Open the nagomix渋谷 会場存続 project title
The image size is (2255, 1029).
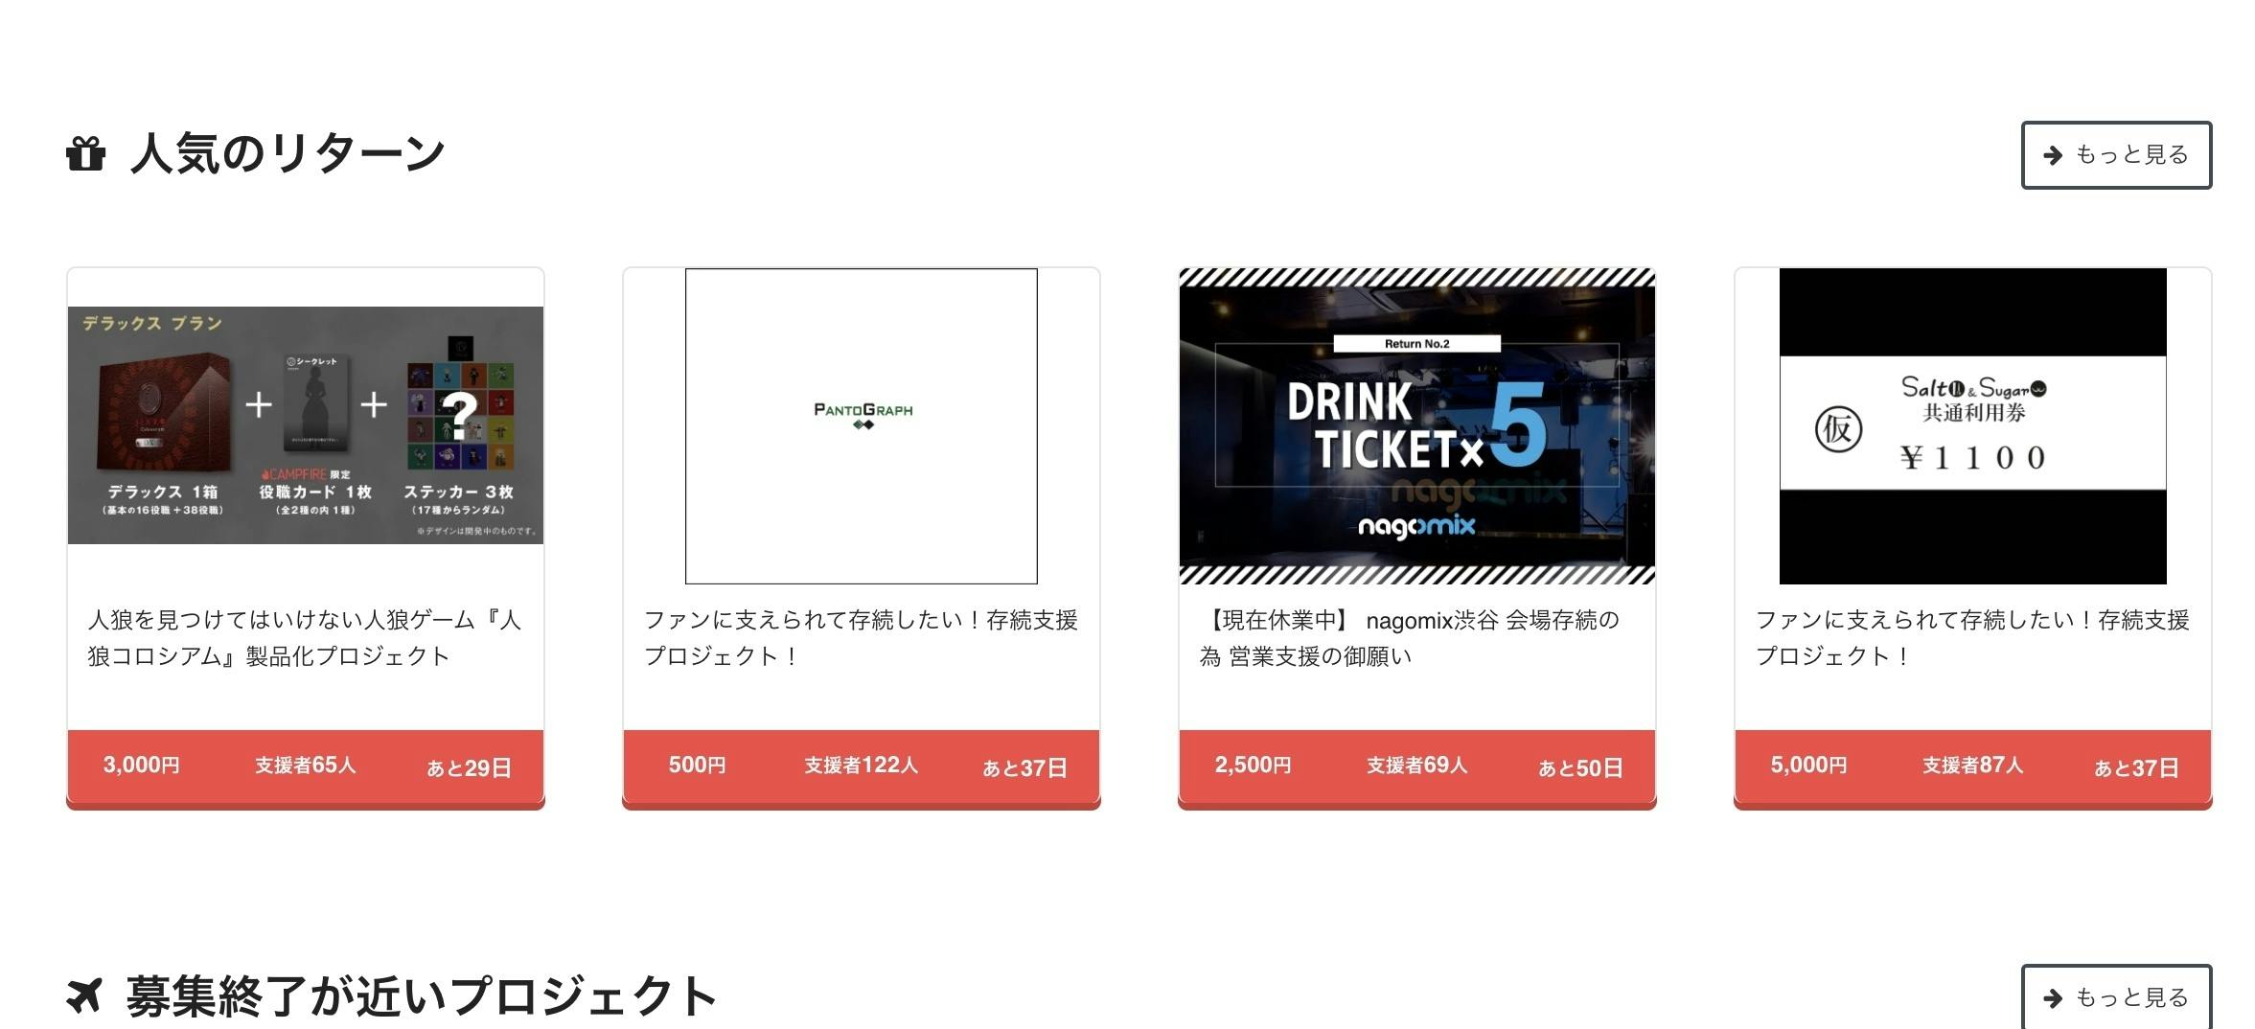tap(1410, 638)
